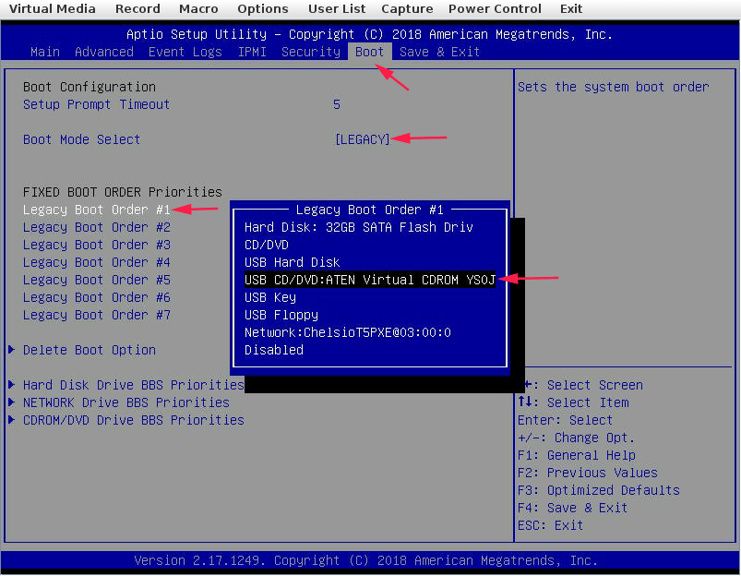The height and width of the screenshot is (576, 741).
Task: Click the arrow beside CDROM/DVD Drive BBS
Action: (x=12, y=419)
